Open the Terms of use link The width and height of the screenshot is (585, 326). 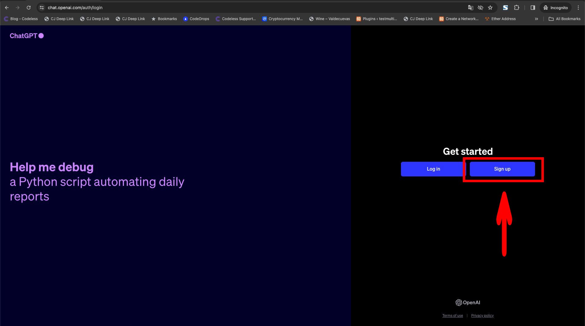pos(452,315)
